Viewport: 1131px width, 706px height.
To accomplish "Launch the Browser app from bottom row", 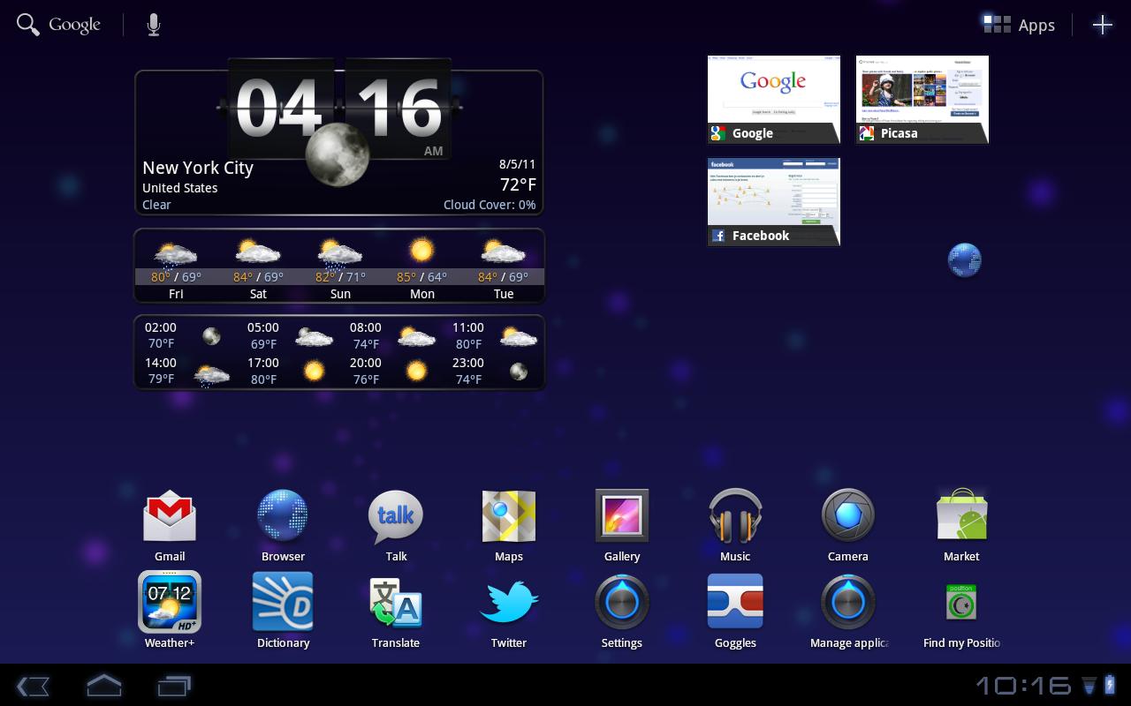I will [x=283, y=526].
